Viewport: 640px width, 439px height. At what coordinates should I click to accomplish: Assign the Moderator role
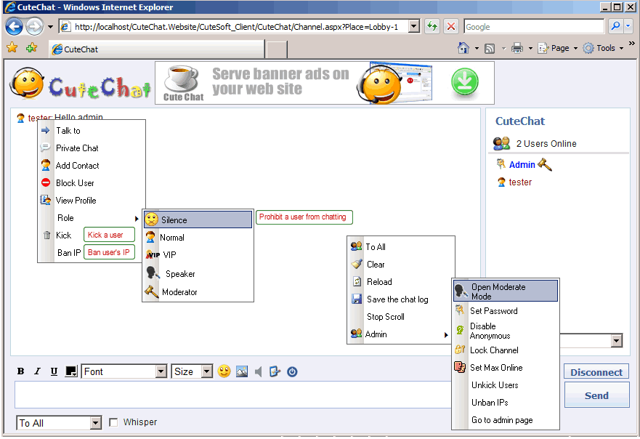(198, 292)
